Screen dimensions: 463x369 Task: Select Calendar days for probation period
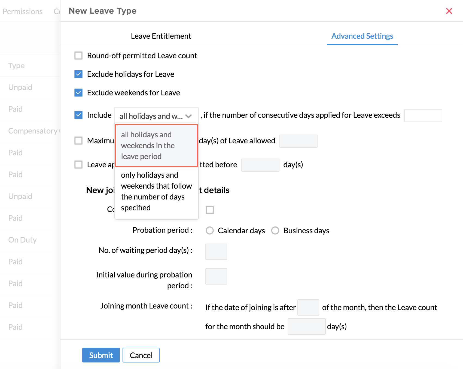click(x=210, y=231)
